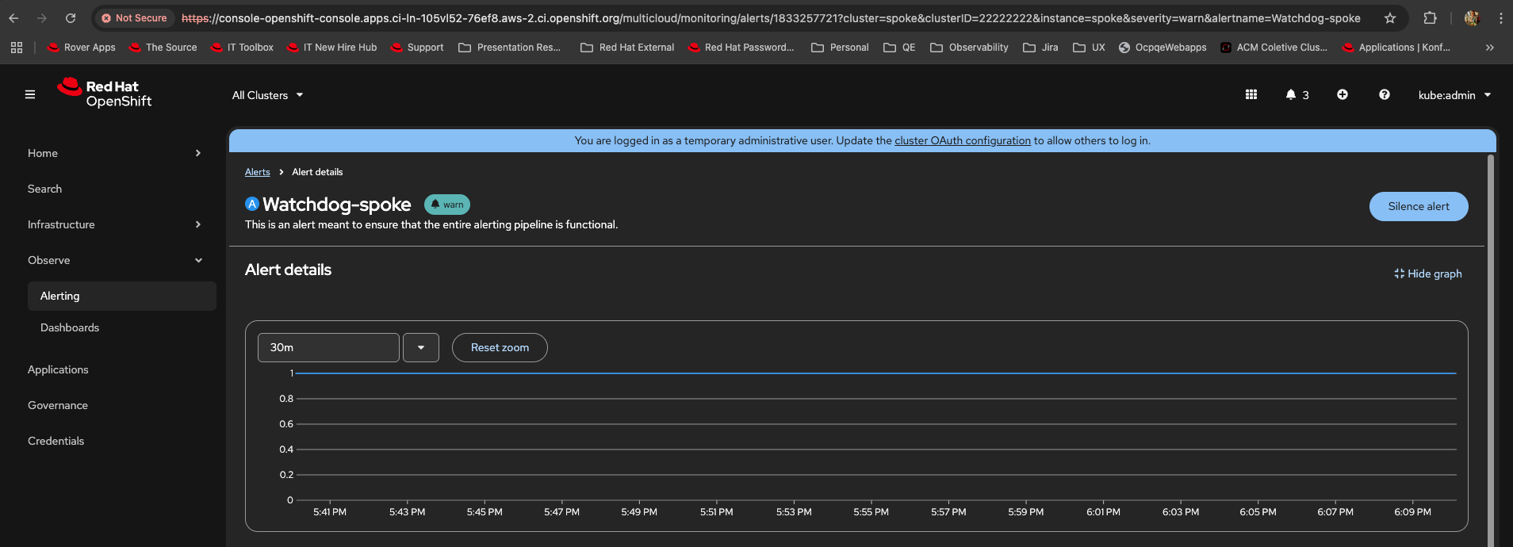Open Governance from the sidebar
The width and height of the screenshot is (1513, 547).
tap(58, 405)
